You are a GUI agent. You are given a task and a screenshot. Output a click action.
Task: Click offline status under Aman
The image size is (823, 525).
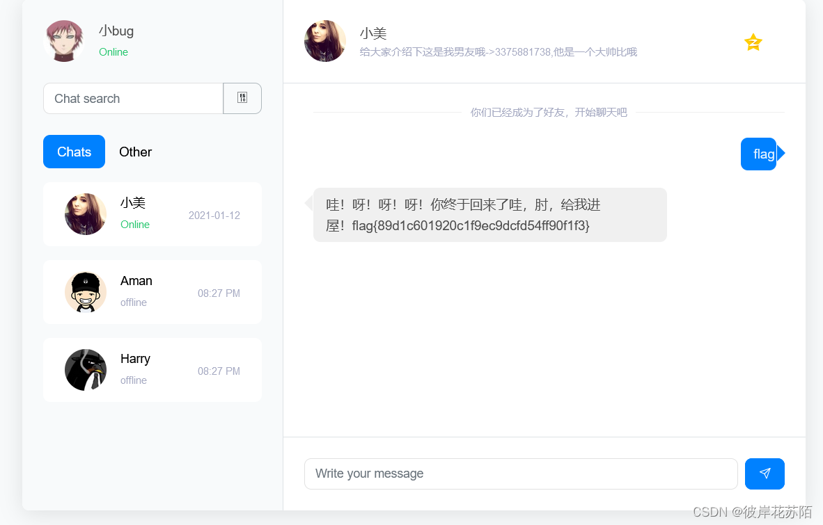pyautogui.click(x=133, y=302)
